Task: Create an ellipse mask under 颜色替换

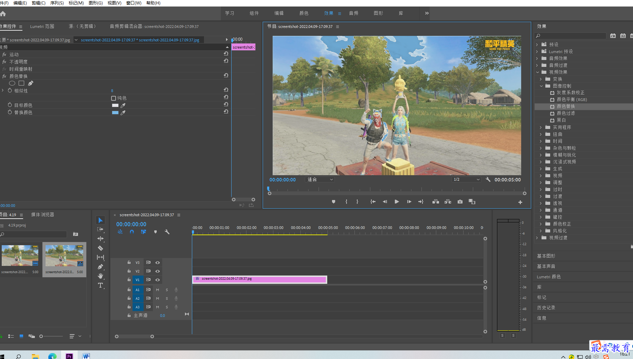Action: [x=12, y=83]
